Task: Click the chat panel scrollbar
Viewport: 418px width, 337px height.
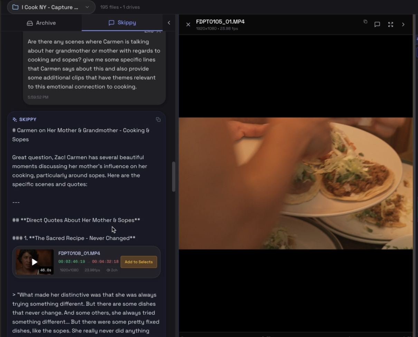Action: pos(174,176)
